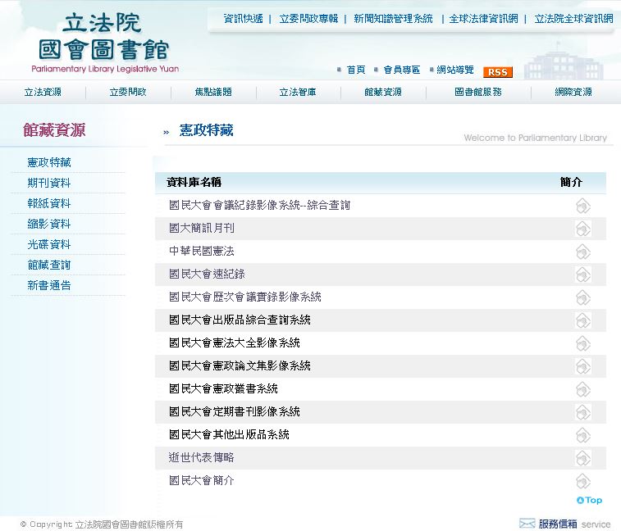Select 期刊資料 in the sidebar

(49, 184)
